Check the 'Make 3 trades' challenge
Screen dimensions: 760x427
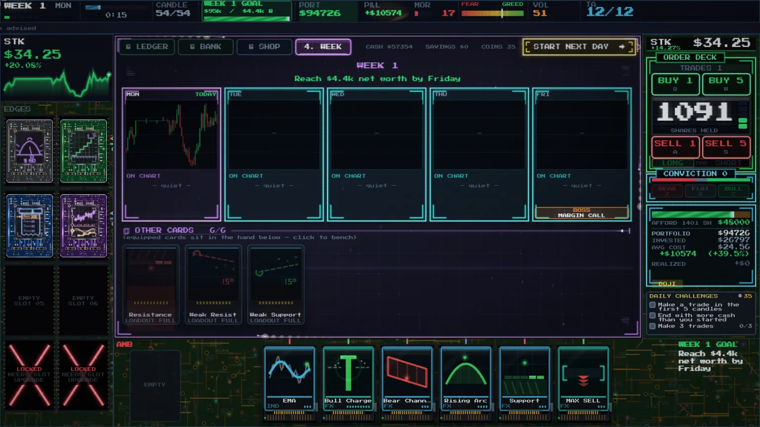653,326
